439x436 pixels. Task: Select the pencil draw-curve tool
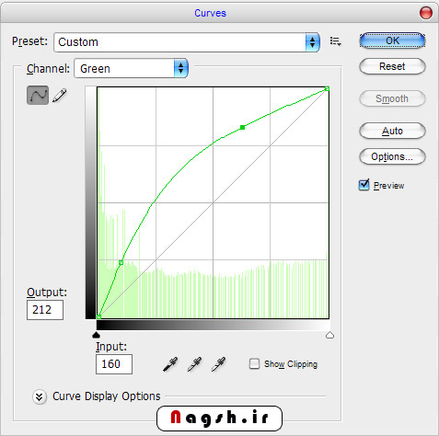click(x=60, y=96)
